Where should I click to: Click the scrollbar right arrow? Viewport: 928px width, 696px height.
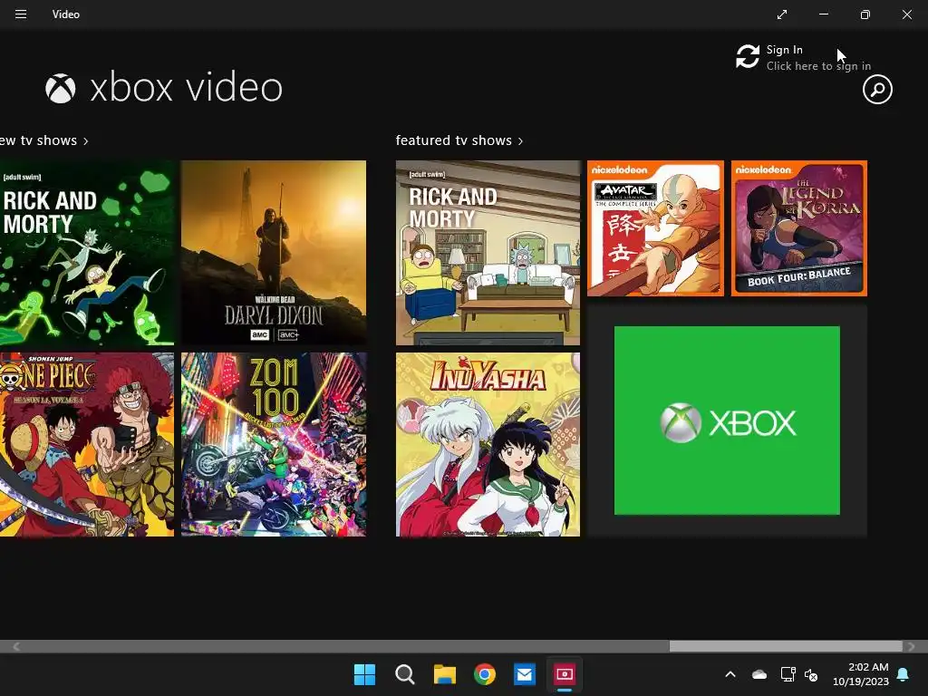point(912,646)
